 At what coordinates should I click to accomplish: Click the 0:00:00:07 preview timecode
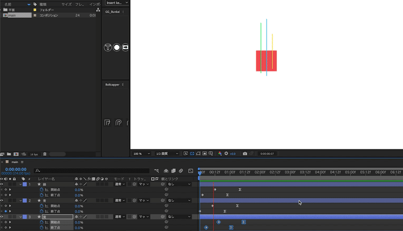click(267, 153)
